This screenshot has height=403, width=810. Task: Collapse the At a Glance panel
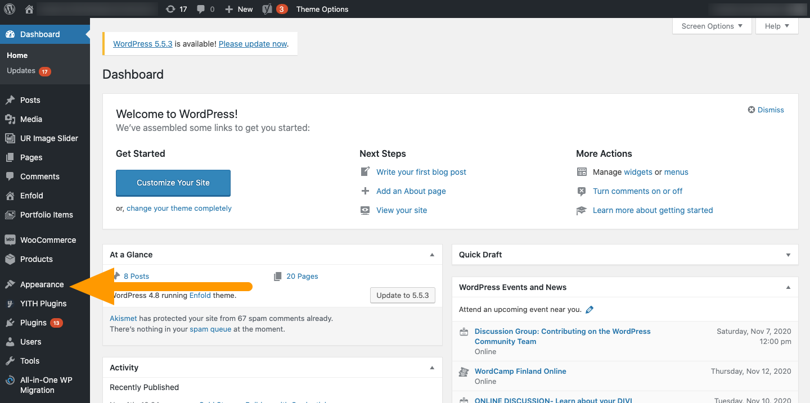pyautogui.click(x=432, y=255)
